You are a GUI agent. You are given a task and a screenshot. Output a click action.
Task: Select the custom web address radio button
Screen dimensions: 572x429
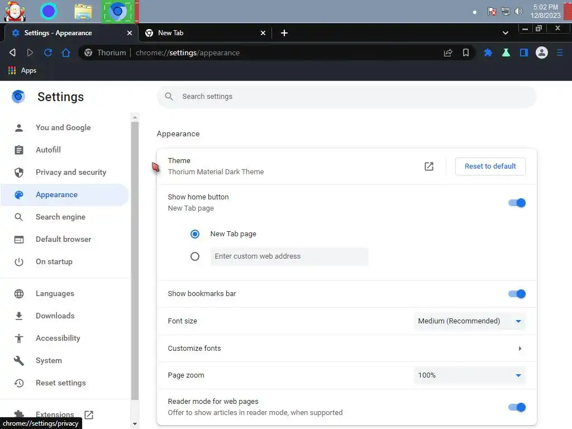pos(195,256)
